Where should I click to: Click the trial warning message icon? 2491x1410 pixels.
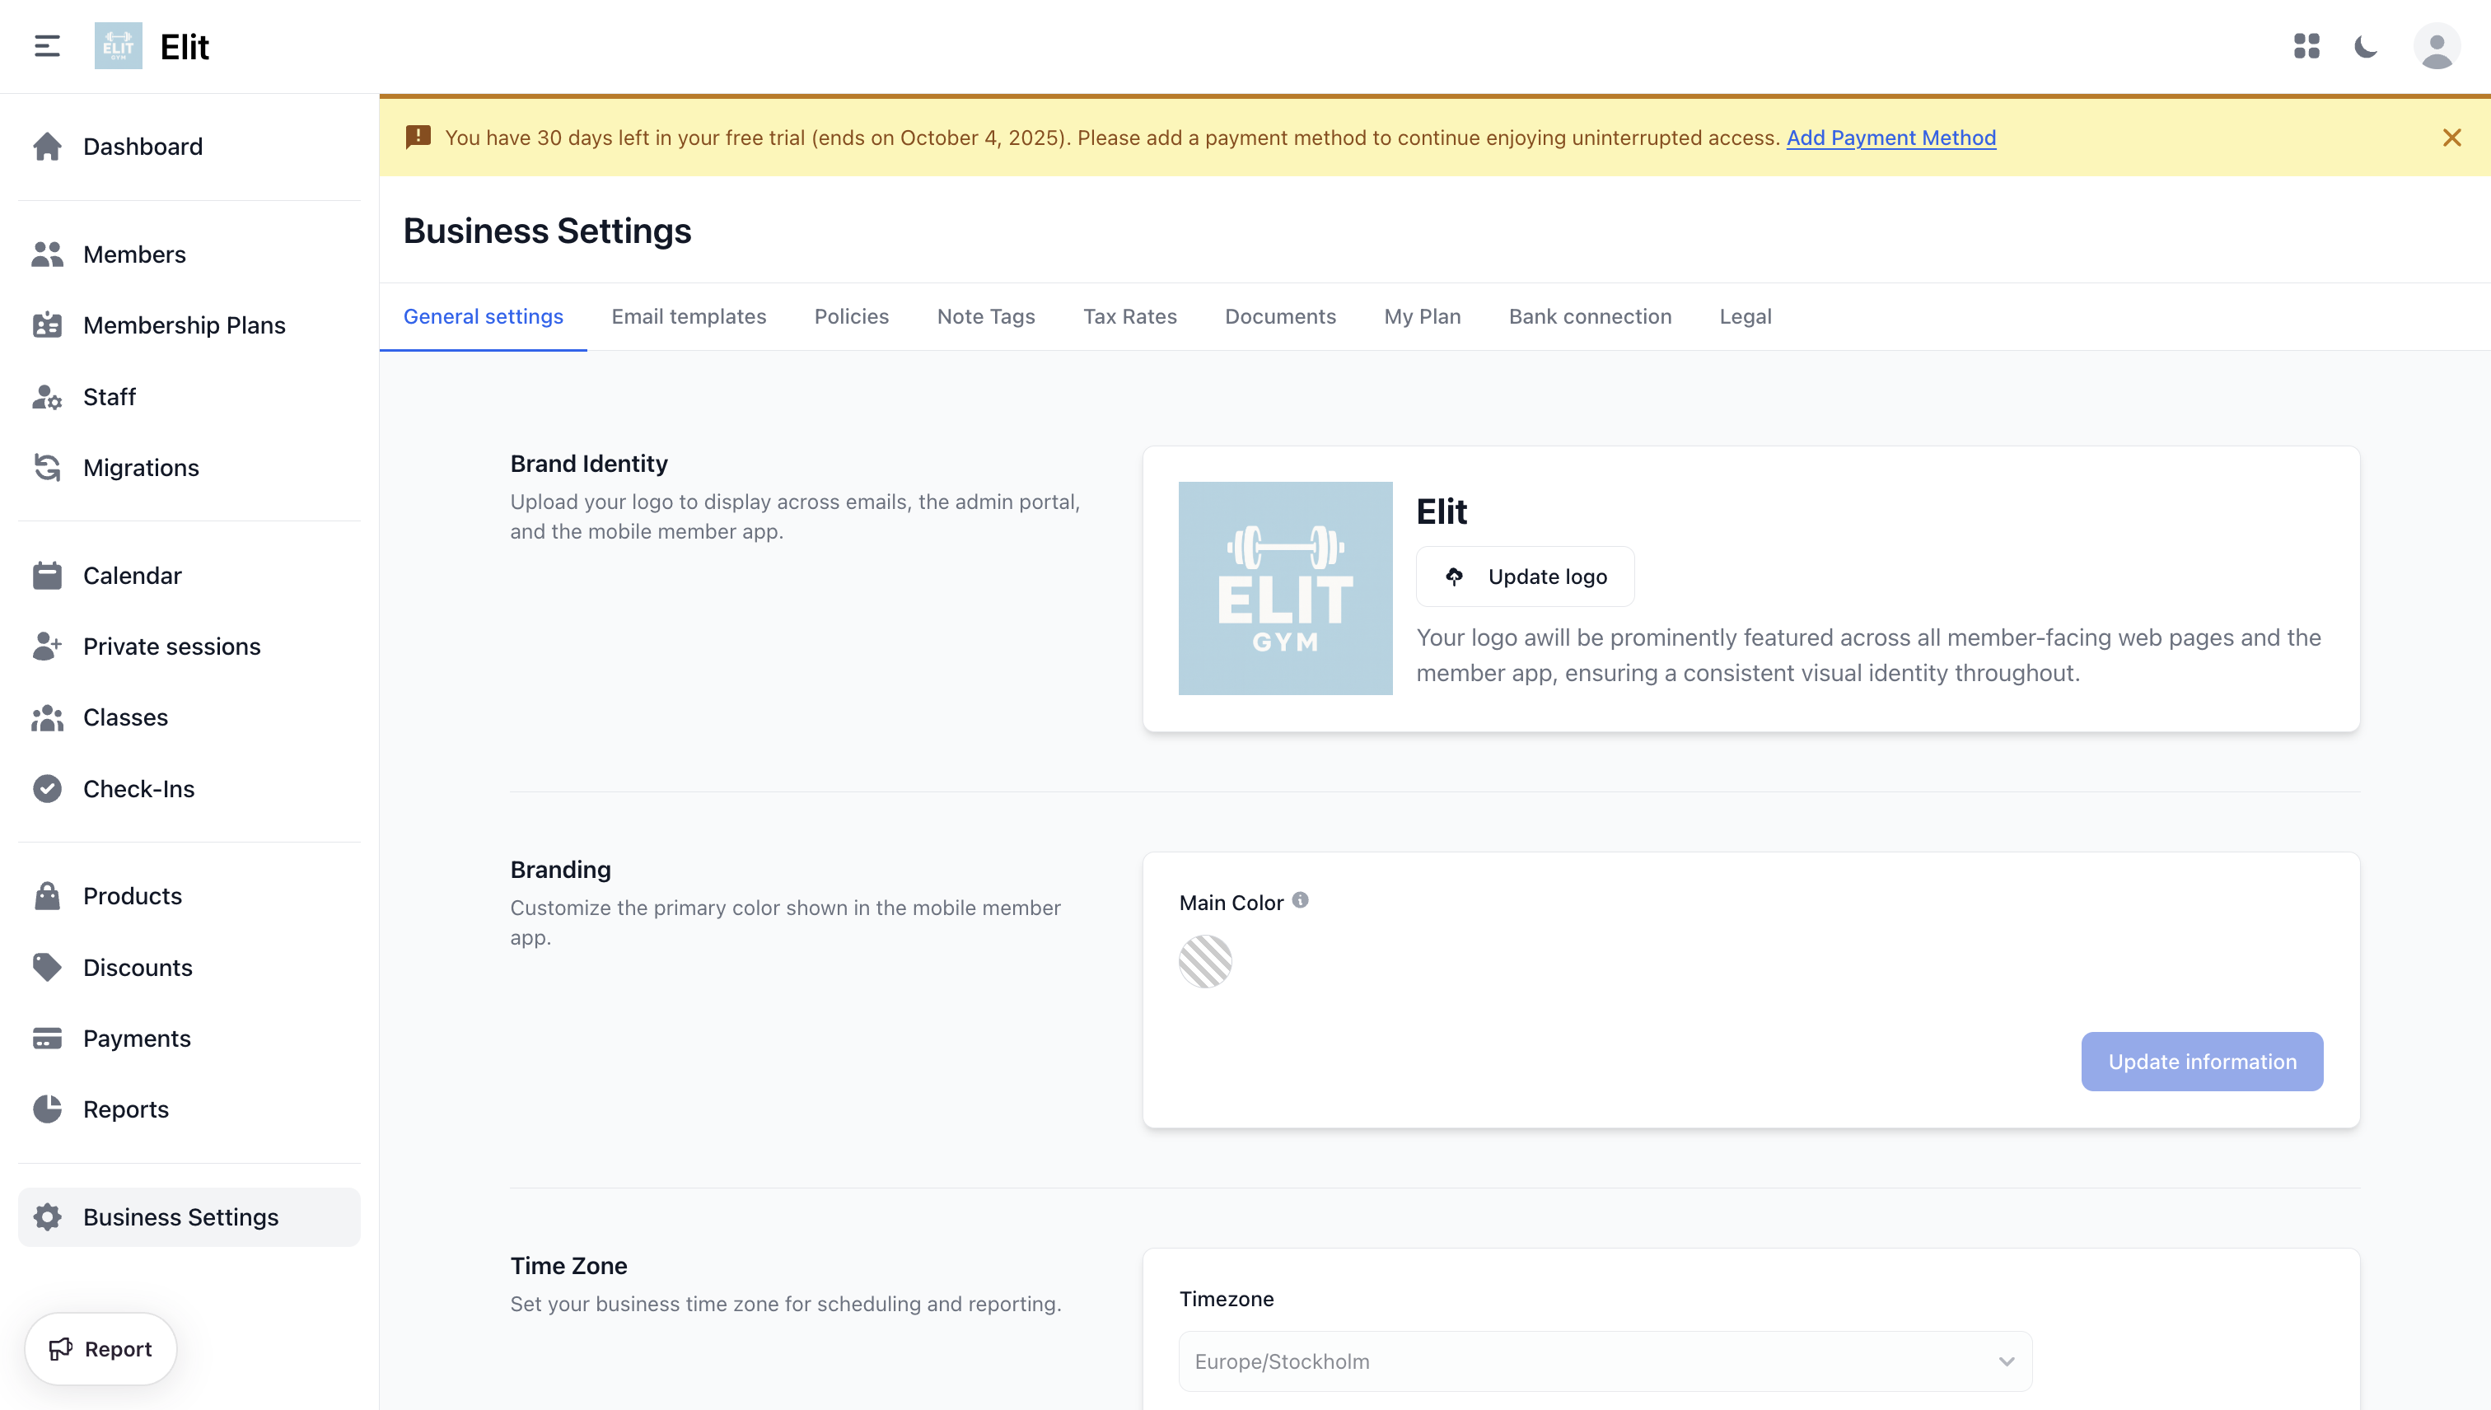(x=418, y=138)
